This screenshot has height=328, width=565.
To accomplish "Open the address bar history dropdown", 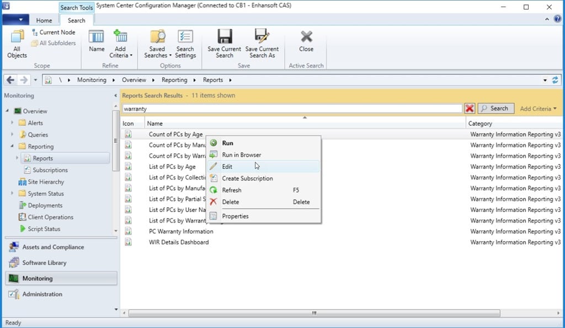I will 545,80.
